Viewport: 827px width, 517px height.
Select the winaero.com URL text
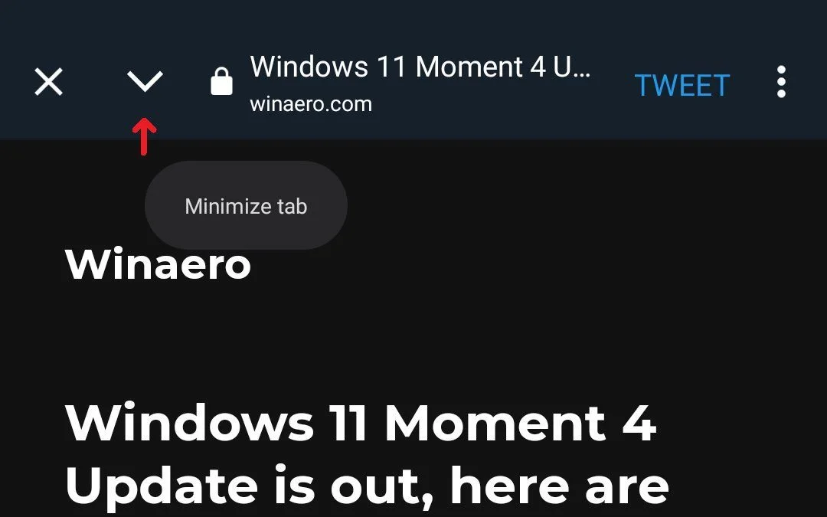click(x=311, y=104)
